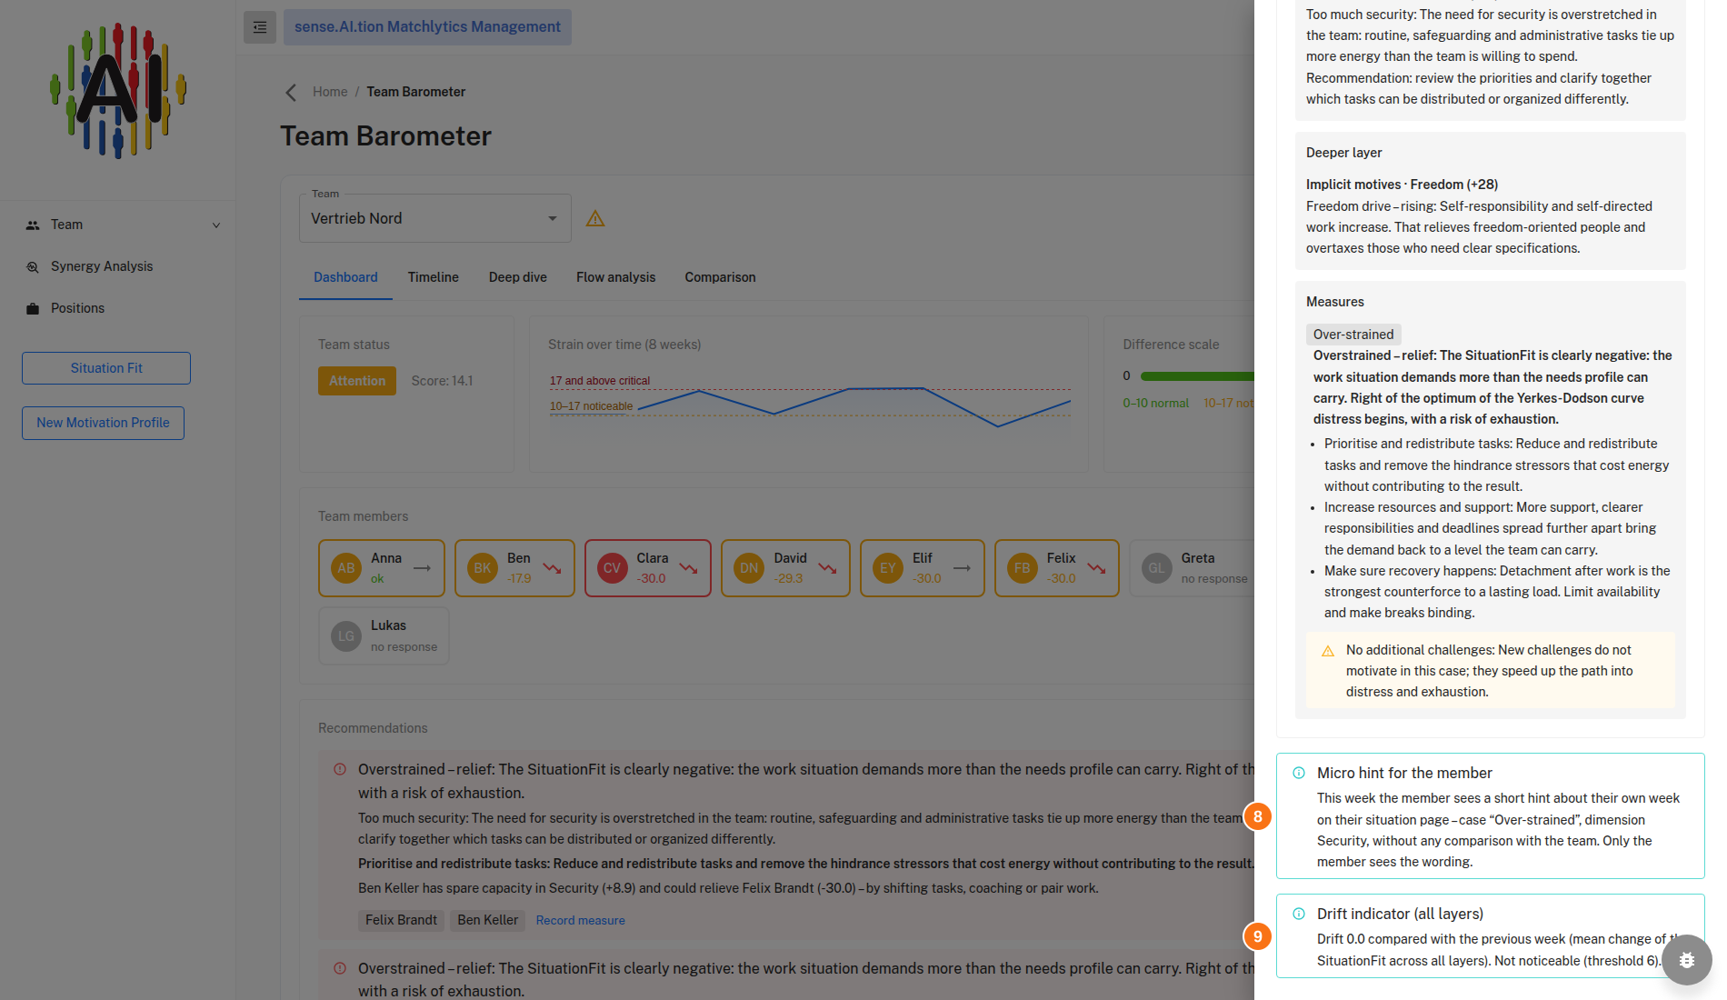The height and width of the screenshot is (1000, 1727).
Task: Click the Team people icon in sidebar
Action: tap(33, 225)
